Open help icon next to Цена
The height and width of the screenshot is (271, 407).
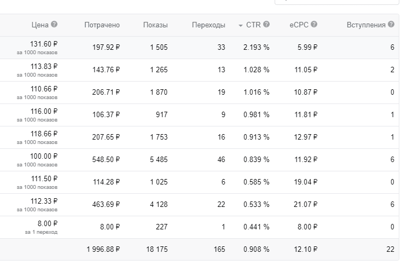pyautogui.click(x=54, y=24)
